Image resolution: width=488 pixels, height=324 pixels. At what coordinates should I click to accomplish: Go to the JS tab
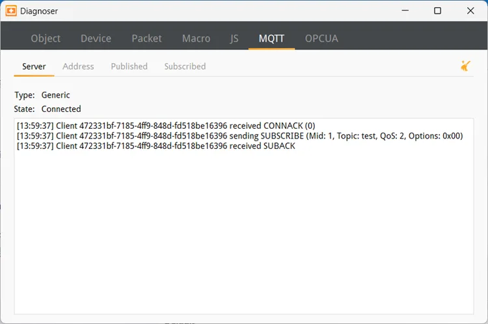point(234,38)
